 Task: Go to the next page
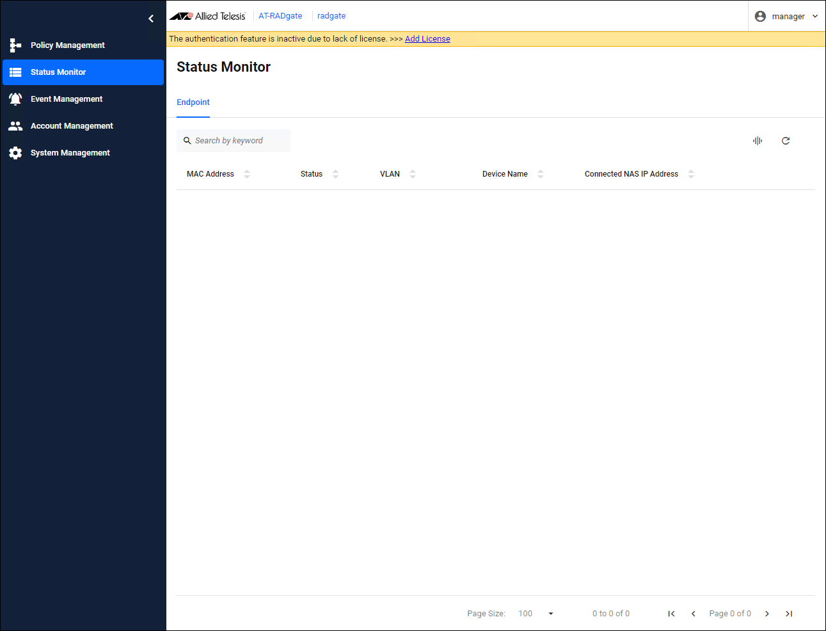click(x=767, y=614)
